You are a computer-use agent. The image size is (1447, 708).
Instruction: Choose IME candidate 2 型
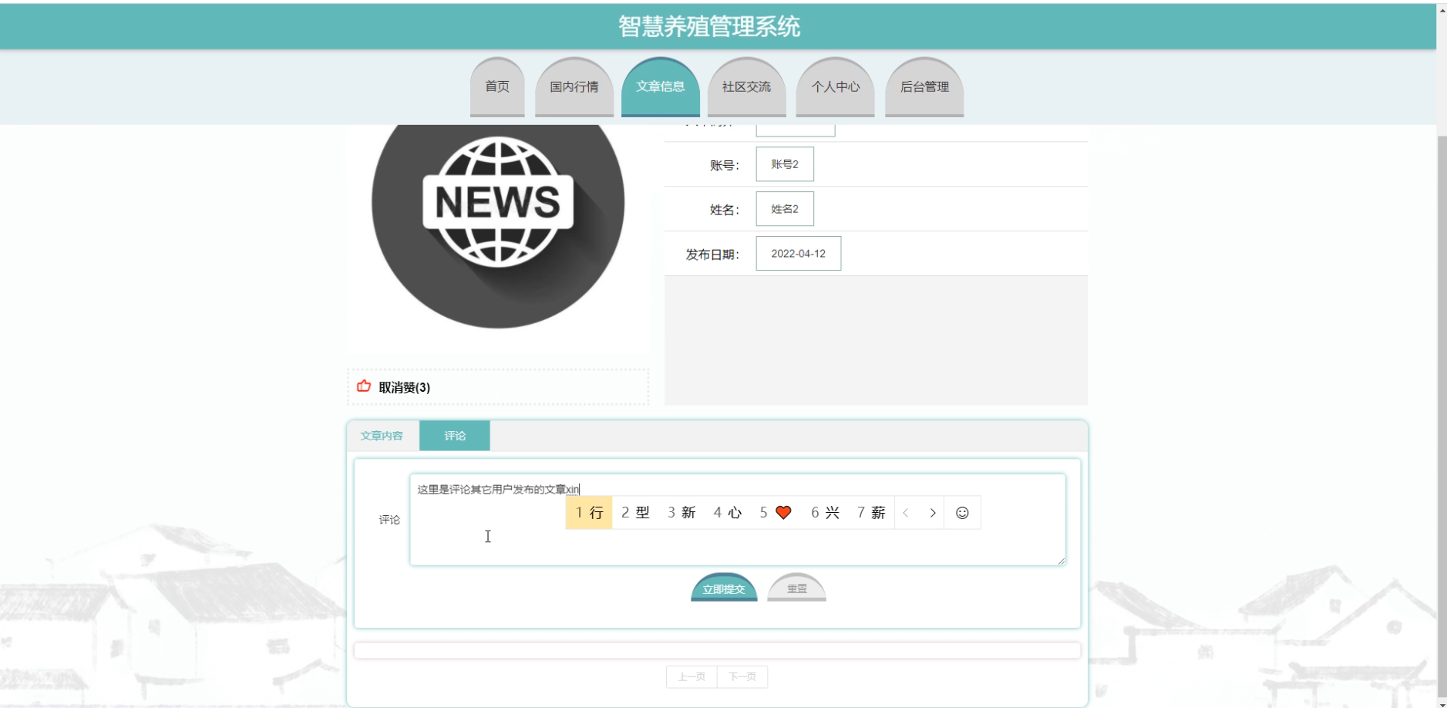click(x=635, y=513)
